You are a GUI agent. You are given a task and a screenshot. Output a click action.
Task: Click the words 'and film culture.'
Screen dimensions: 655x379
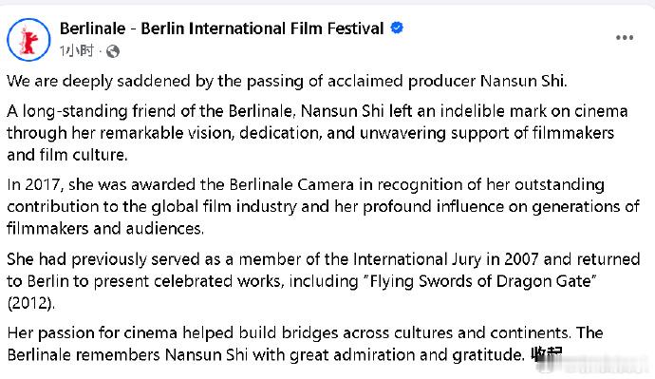tap(67, 155)
